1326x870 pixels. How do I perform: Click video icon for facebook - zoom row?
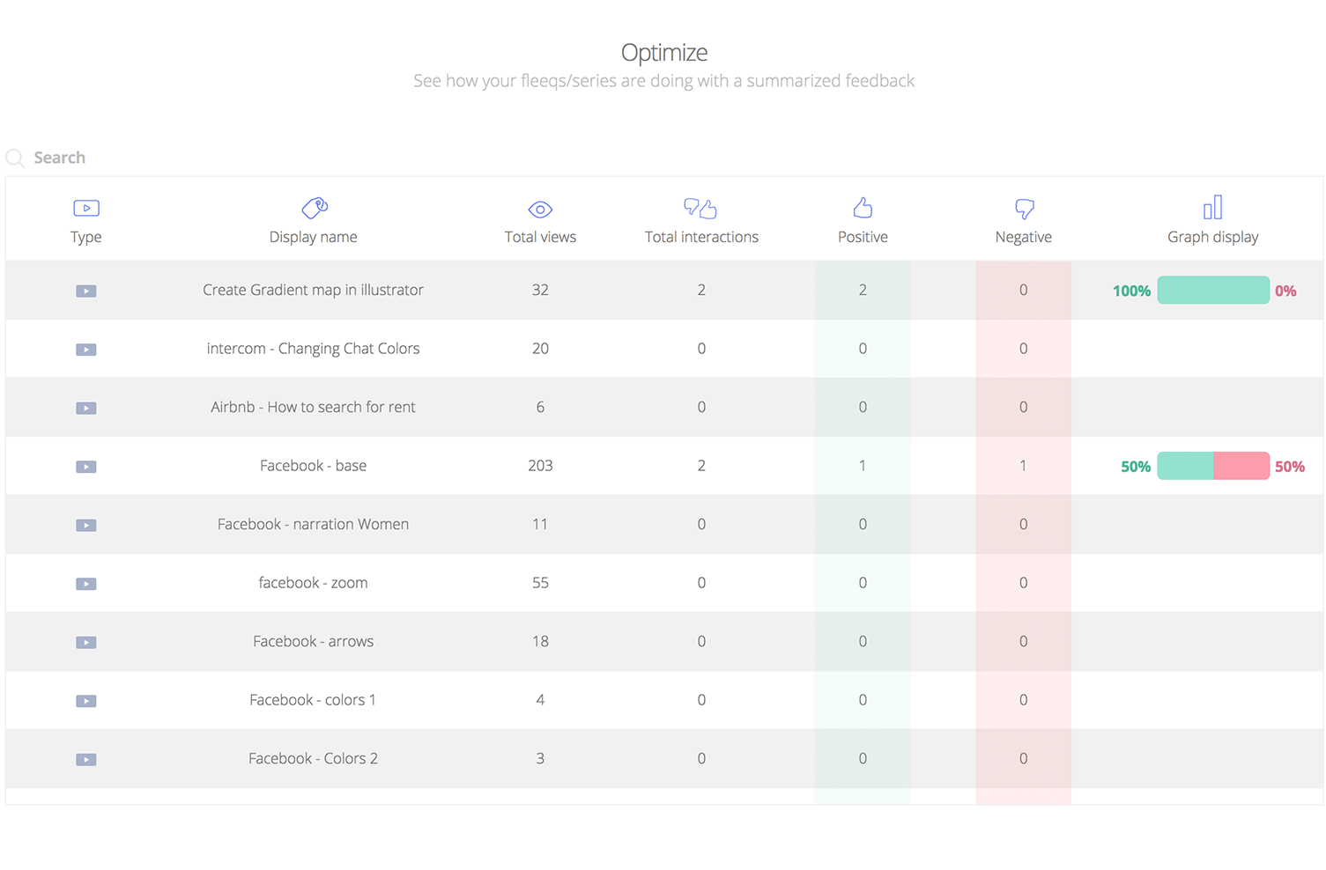coord(86,584)
